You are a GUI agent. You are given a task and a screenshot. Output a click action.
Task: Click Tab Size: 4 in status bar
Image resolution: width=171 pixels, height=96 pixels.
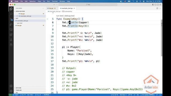coord(123,95)
